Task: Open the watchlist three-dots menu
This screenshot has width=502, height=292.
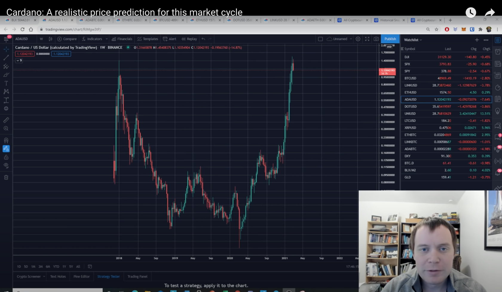Action: pos(486,40)
